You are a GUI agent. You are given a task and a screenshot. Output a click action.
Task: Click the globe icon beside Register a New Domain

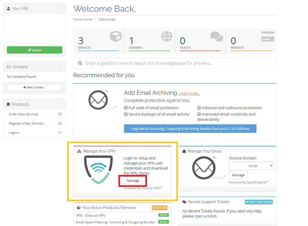click(x=60, y=124)
